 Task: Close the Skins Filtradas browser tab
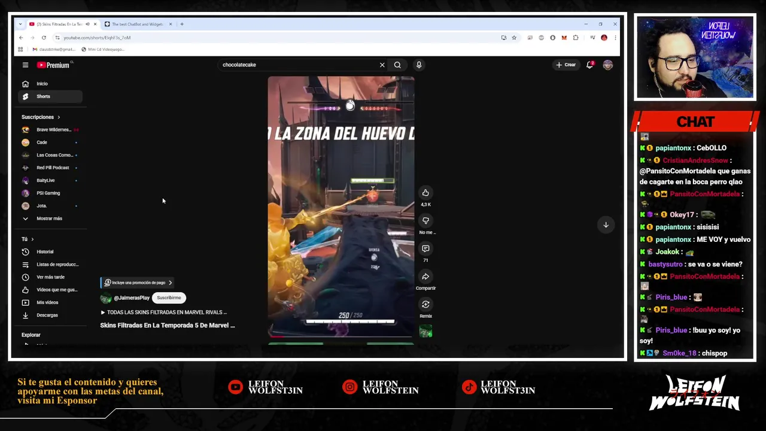point(95,24)
